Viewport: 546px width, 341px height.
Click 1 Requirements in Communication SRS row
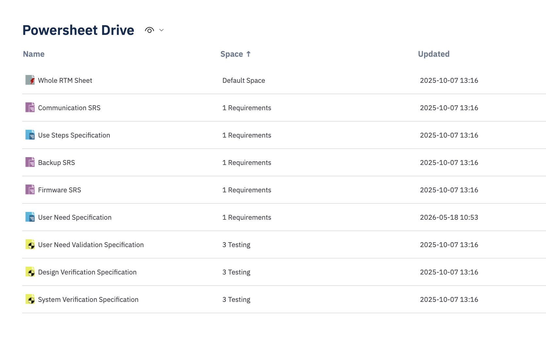247,108
